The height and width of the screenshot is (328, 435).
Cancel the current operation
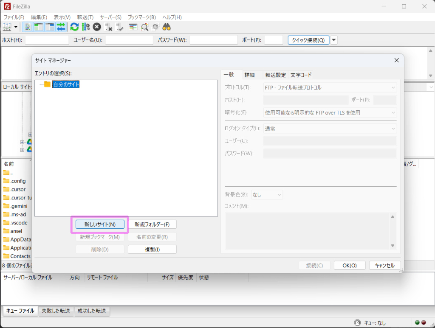click(97, 27)
